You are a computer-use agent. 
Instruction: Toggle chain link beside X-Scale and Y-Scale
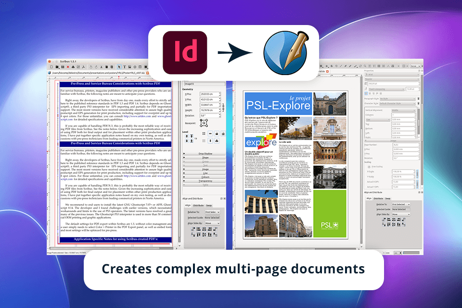(x=417, y=174)
